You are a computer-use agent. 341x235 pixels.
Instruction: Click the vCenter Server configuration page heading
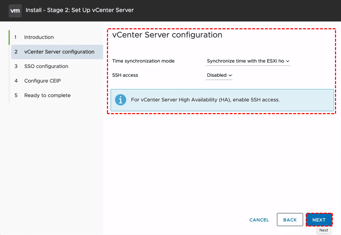tap(167, 35)
